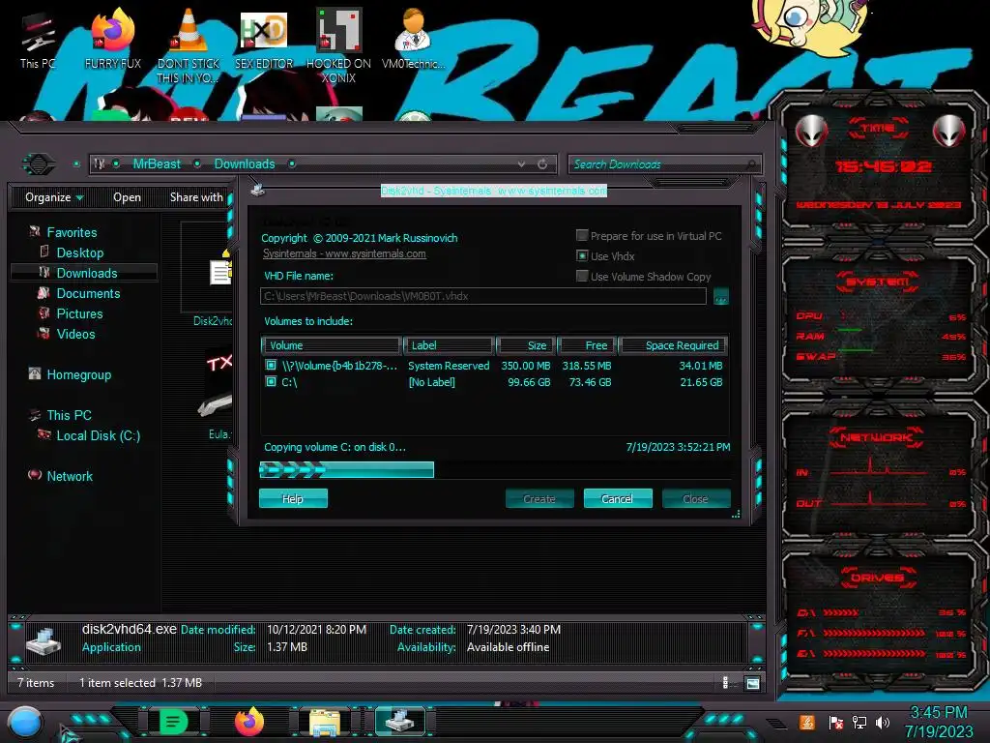The width and height of the screenshot is (990, 743).
Task: Click the disk2vhd64.exe details pane icon
Action: [x=43, y=641]
